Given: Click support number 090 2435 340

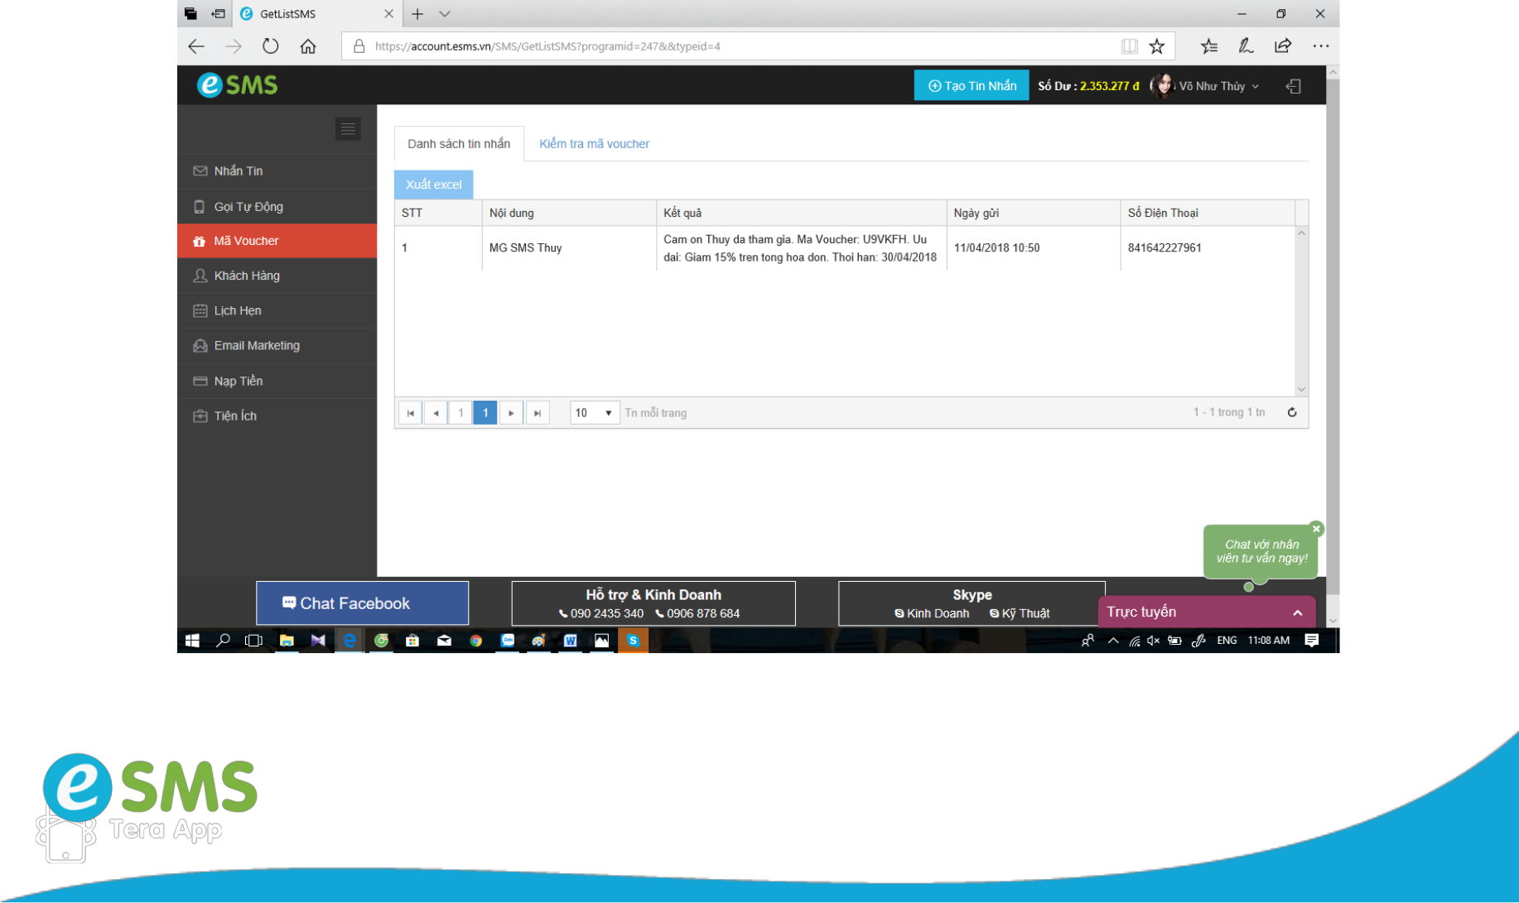Looking at the screenshot, I should click(x=601, y=613).
